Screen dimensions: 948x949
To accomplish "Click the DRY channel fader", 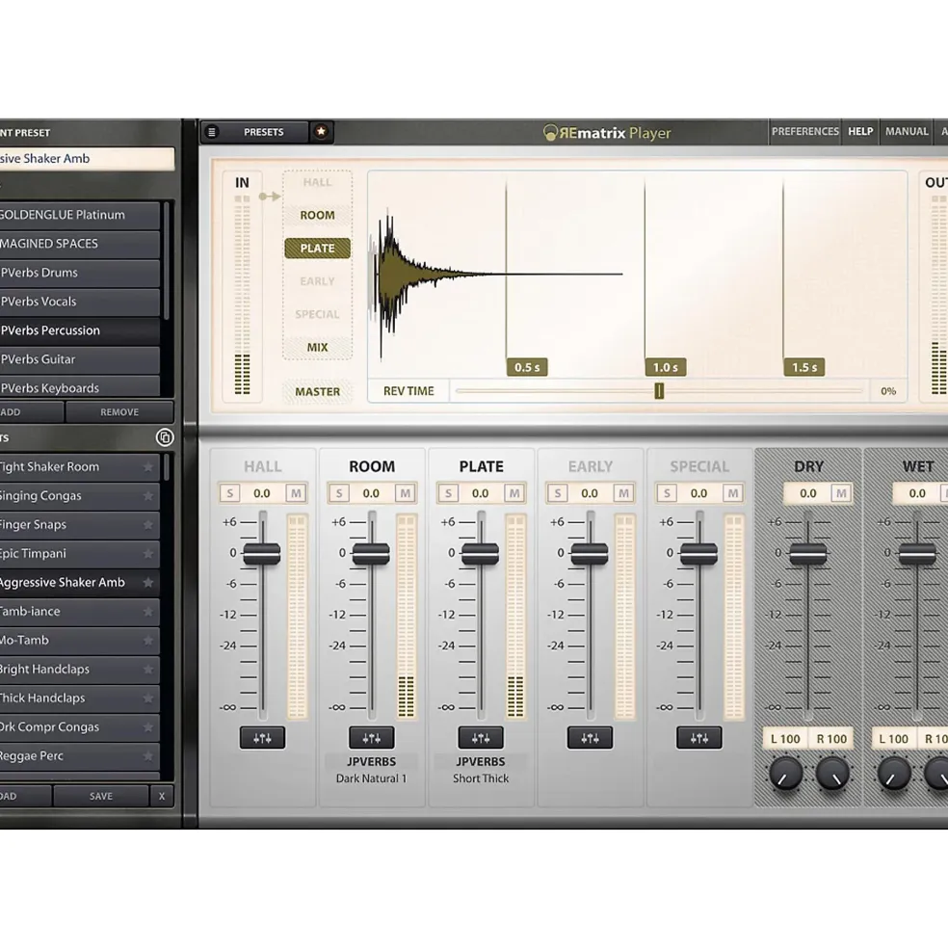I will [x=807, y=554].
